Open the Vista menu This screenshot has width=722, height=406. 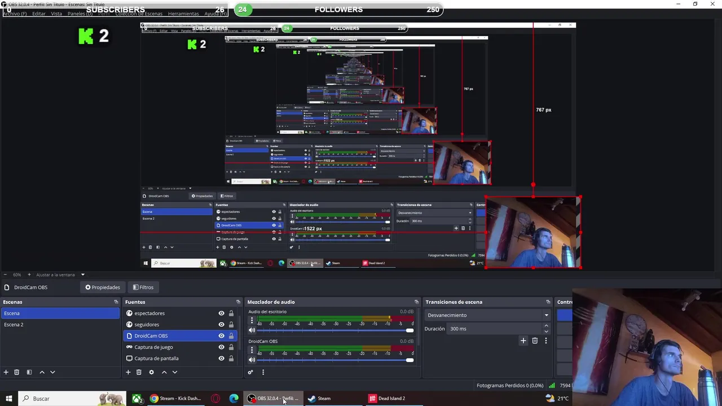(x=56, y=14)
